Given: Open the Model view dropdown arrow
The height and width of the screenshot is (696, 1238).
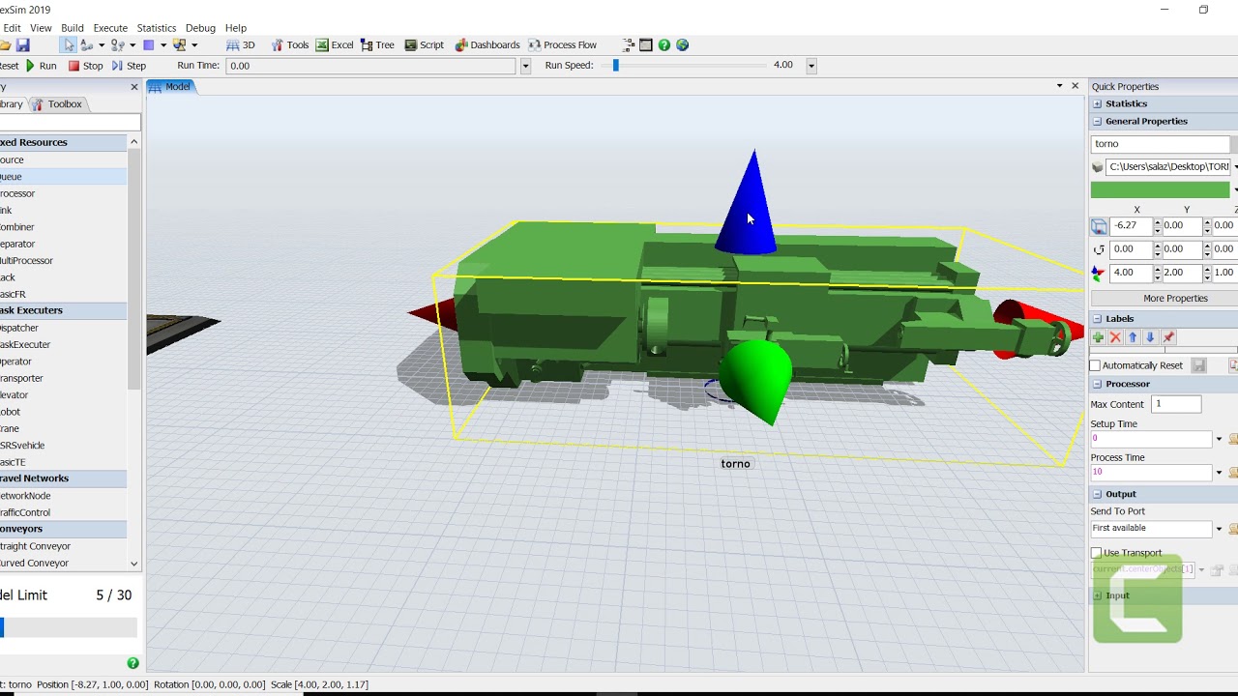Looking at the screenshot, I should (x=1060, y=86).
